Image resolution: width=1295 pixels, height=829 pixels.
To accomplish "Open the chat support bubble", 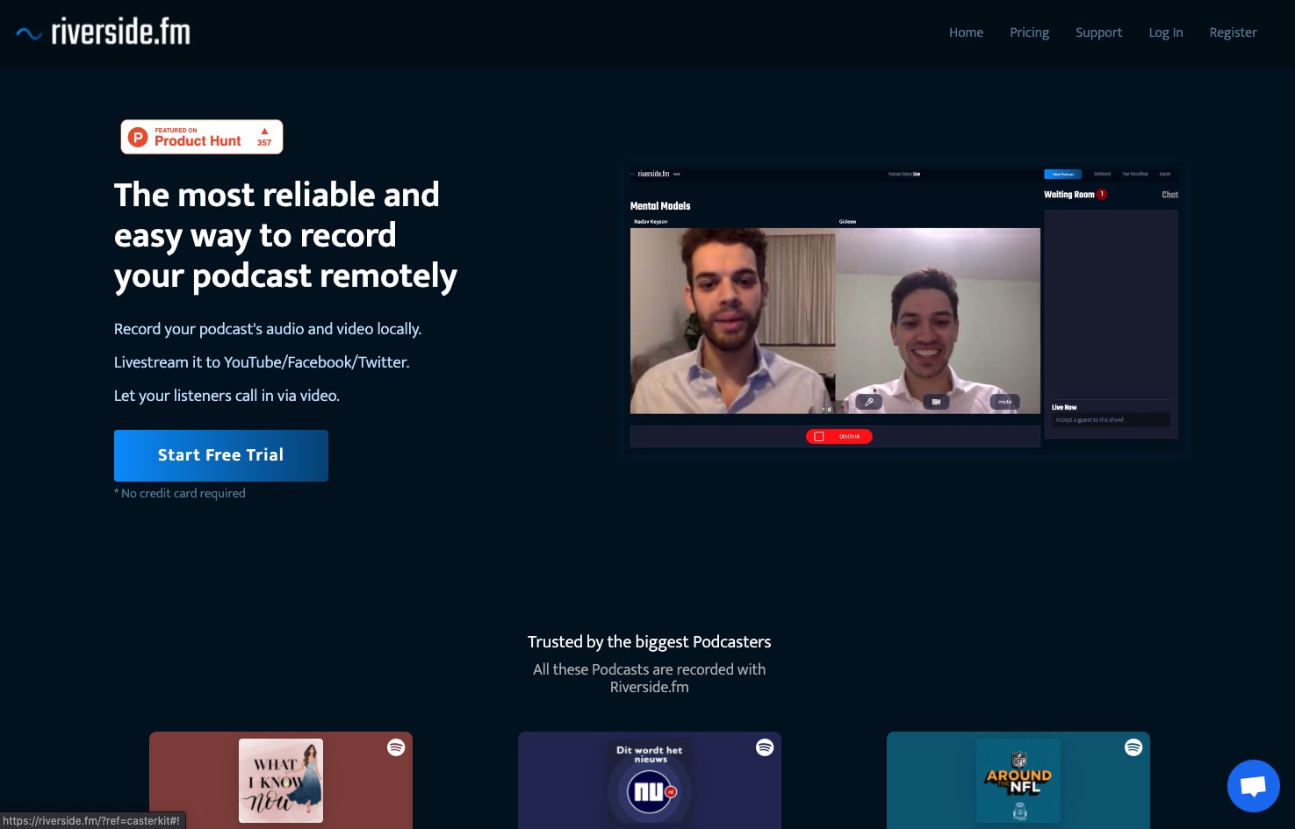I will click(x=1253, y=786).
